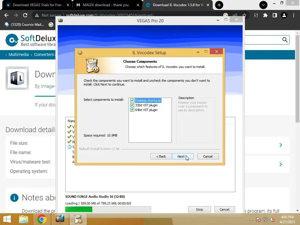Click the installer box graphic in setup header
The width and height of the screenshot is (300, 225).
(x=92, y=66)
